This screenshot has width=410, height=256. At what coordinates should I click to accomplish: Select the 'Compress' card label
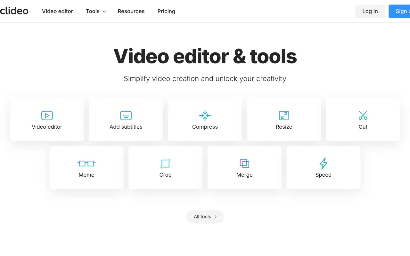click(x=205, y=127)
